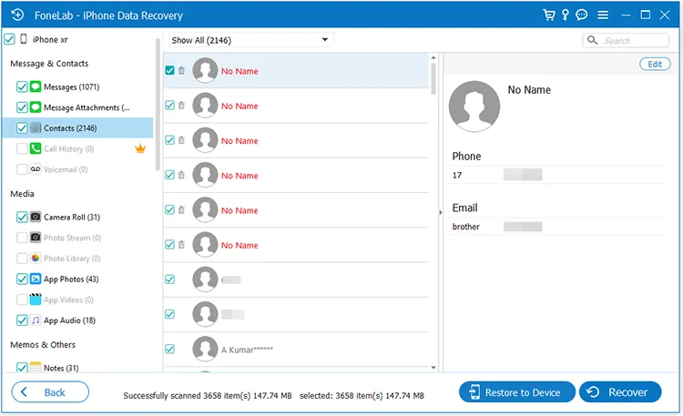683x416 pixels.
Task: Toggle the Camera Roll (31) checkbox
Action: coord(22,217)
